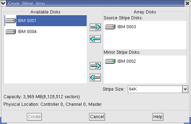Click the Stripe Size 64K field
The width and height of the screenshot is (191, 124).
[x=155, y=89]
